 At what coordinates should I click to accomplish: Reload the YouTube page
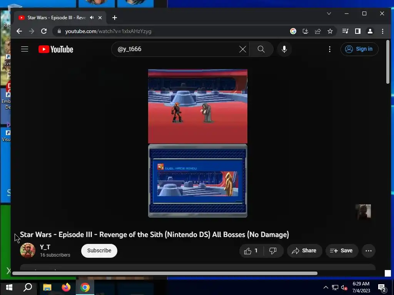click(x=44, y=31)
